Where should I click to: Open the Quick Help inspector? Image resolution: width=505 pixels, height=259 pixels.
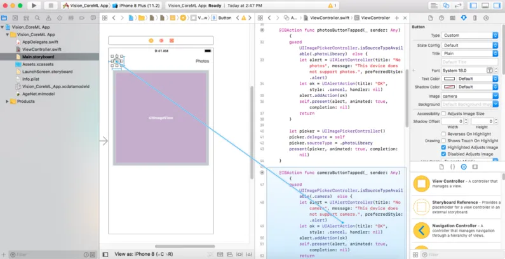(441, 18)
